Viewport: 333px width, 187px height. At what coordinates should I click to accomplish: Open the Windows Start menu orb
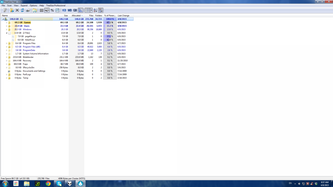[x=6, y=183]
